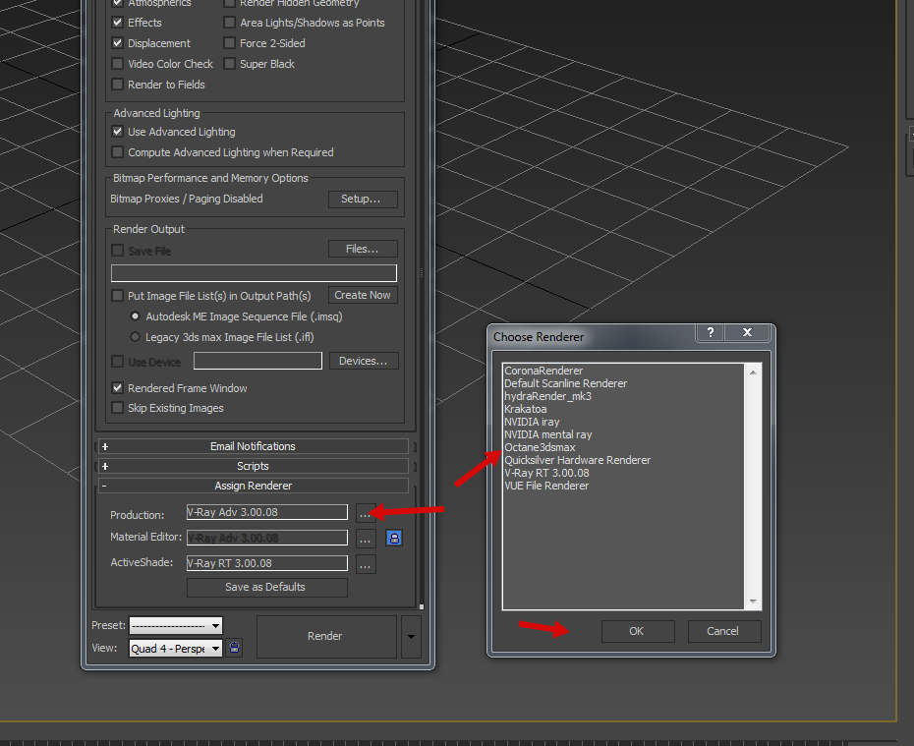Screen dimensions: 914x746
Task: Select NVIDIA mental ray in the list
Action: (x=548, y=434)
